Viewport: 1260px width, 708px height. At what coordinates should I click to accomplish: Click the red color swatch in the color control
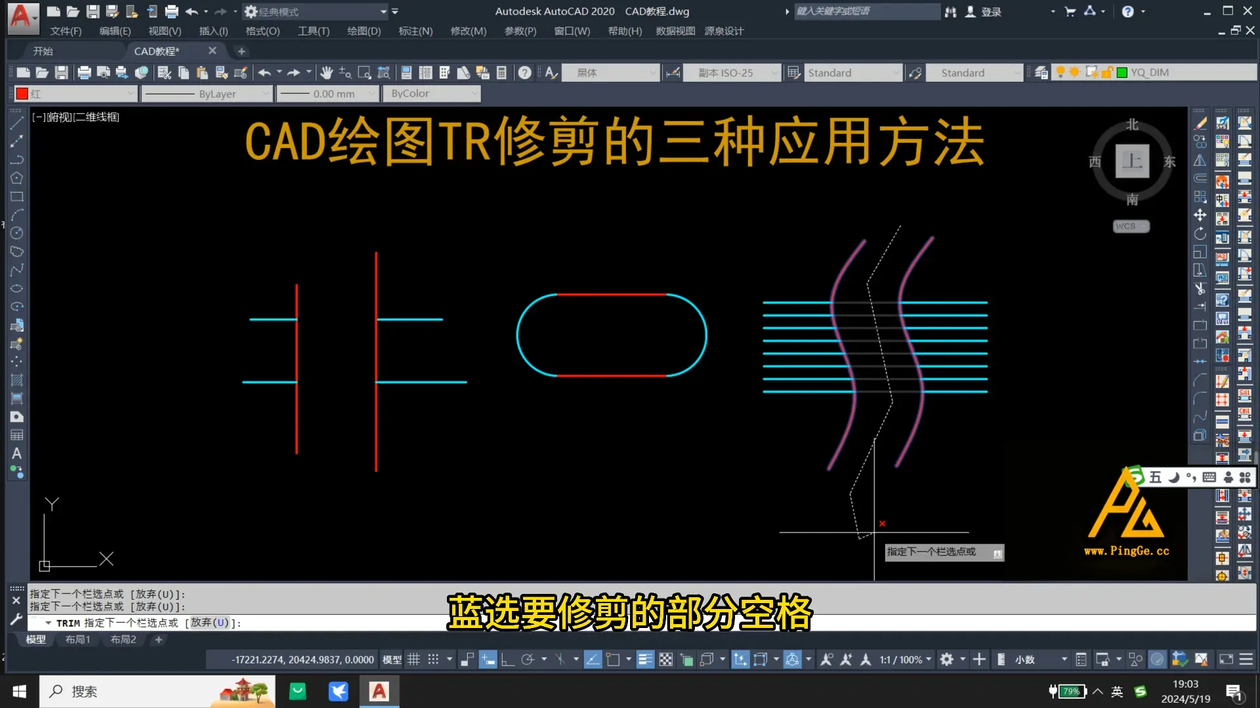tap(22, 94)
